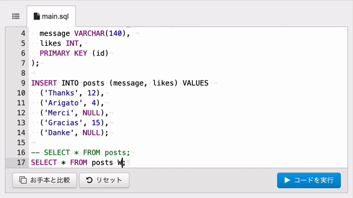Click NULL value on line 12
The image size is (353, 198).
pos(91,113)
